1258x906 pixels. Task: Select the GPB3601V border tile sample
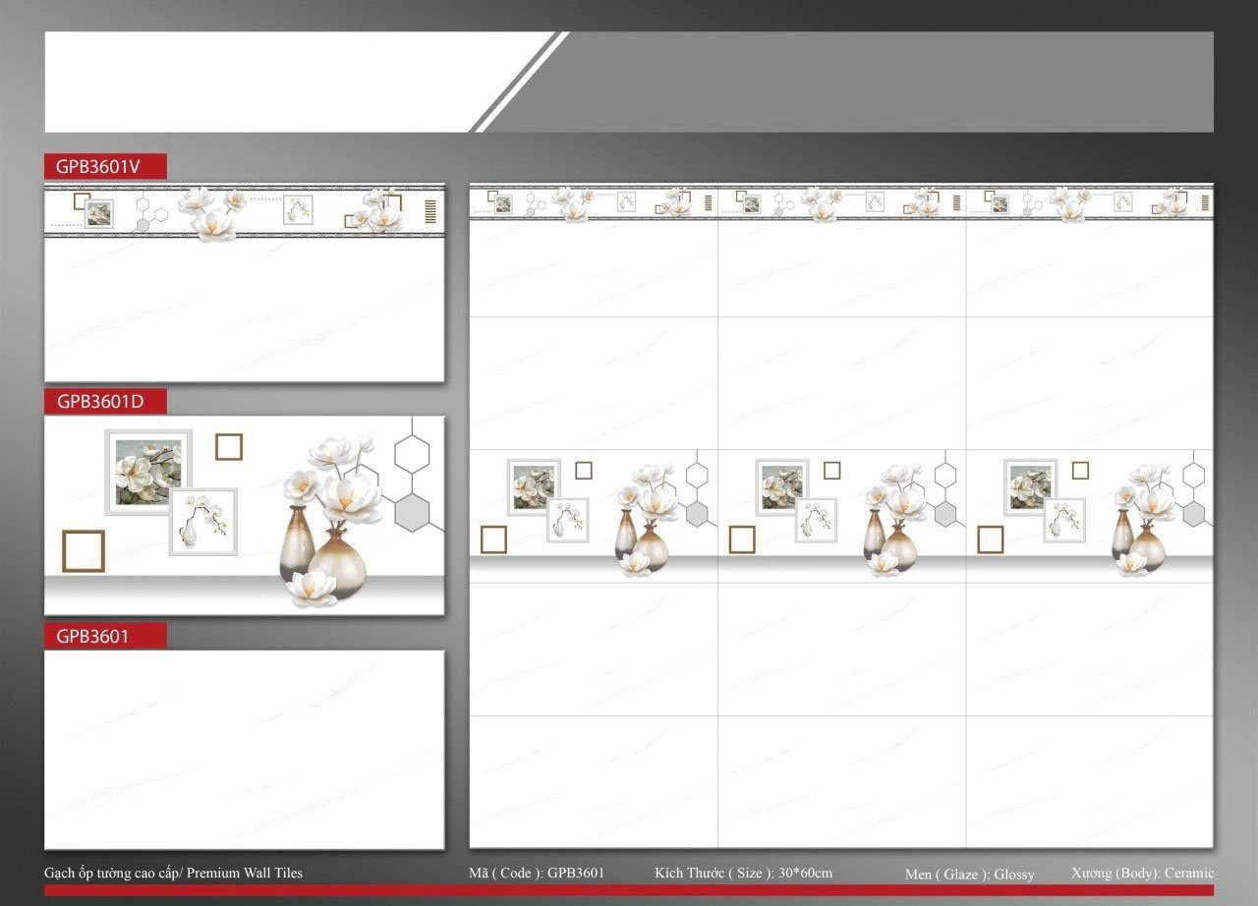245,284
